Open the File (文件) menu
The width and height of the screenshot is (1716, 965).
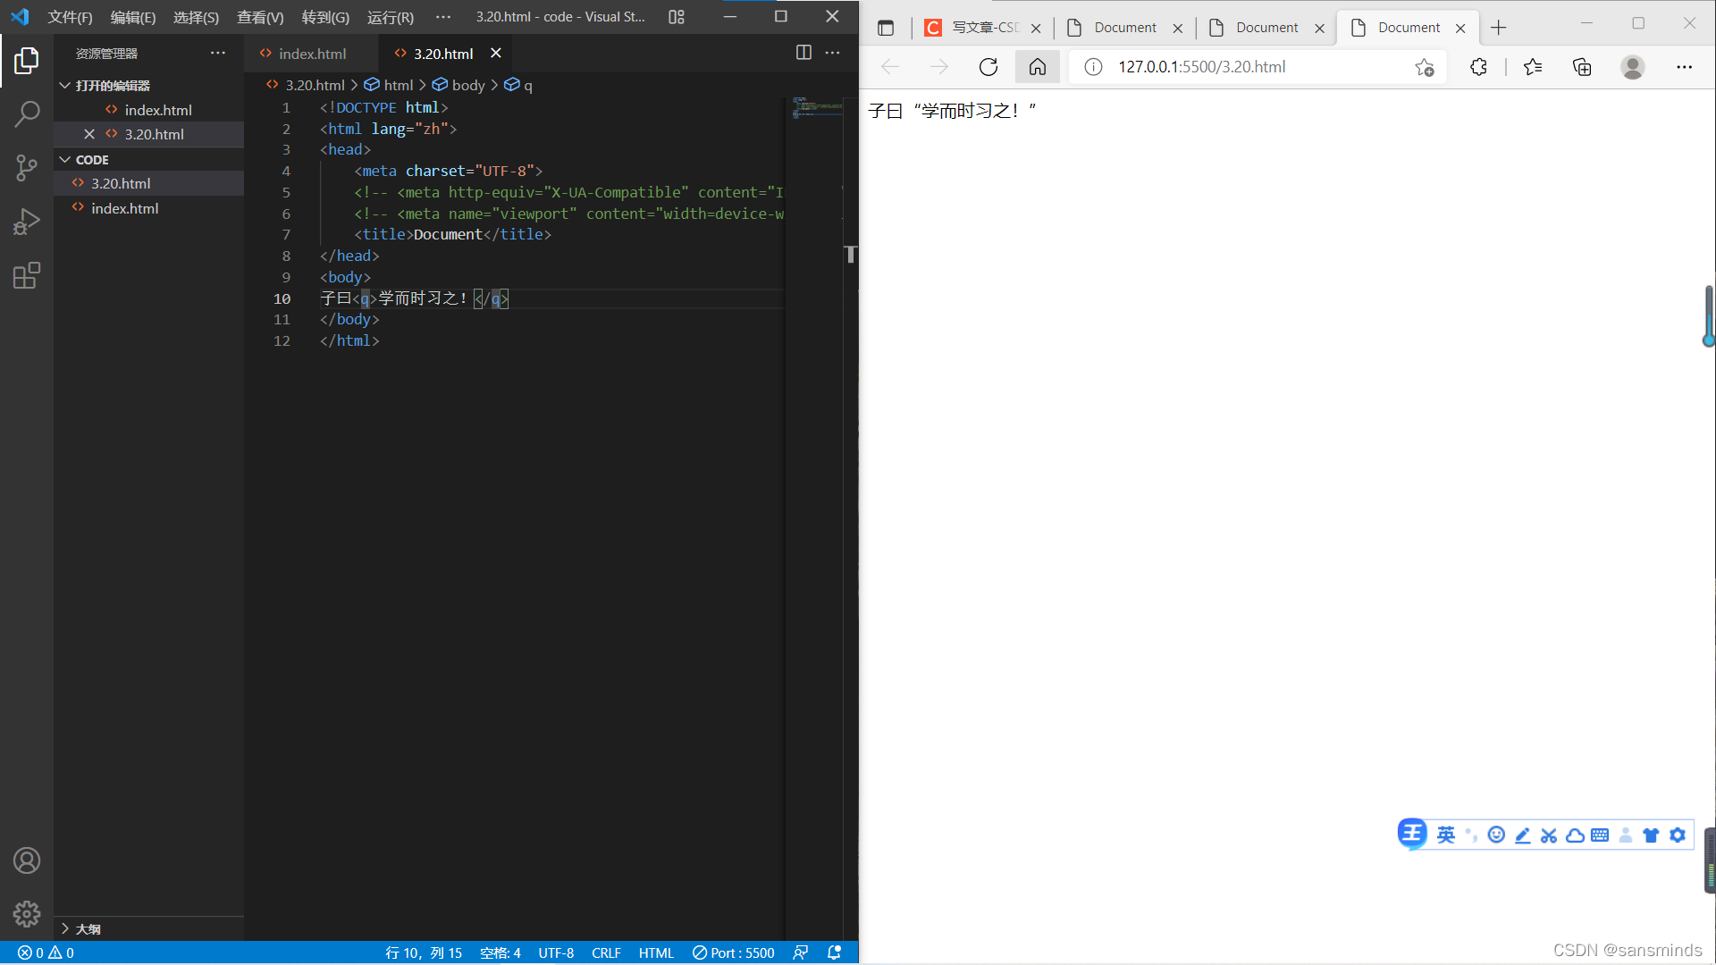coord(70,17)
